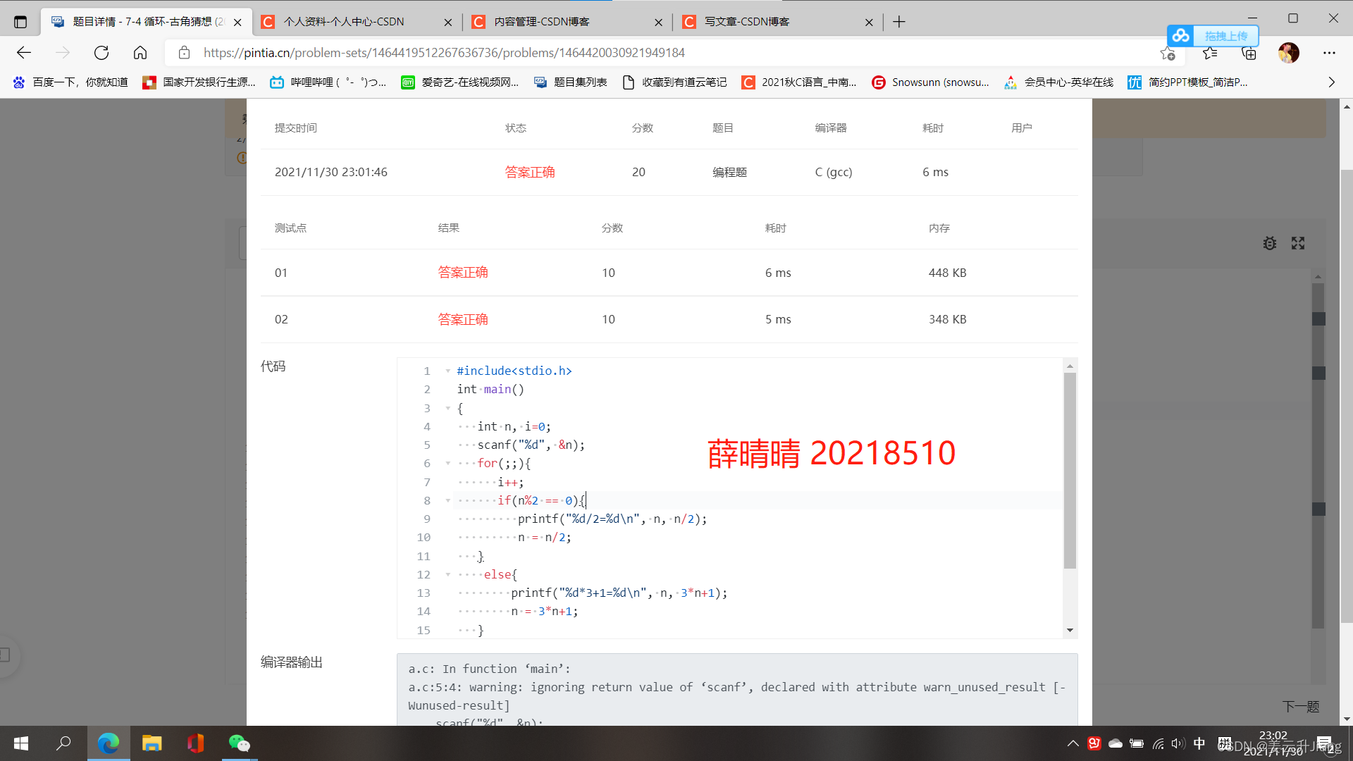Viewport: 1353px width, 761px height.
Task: Switch to the 写文章-CSDN博客 tab
Action: click(x=747, y=22)
